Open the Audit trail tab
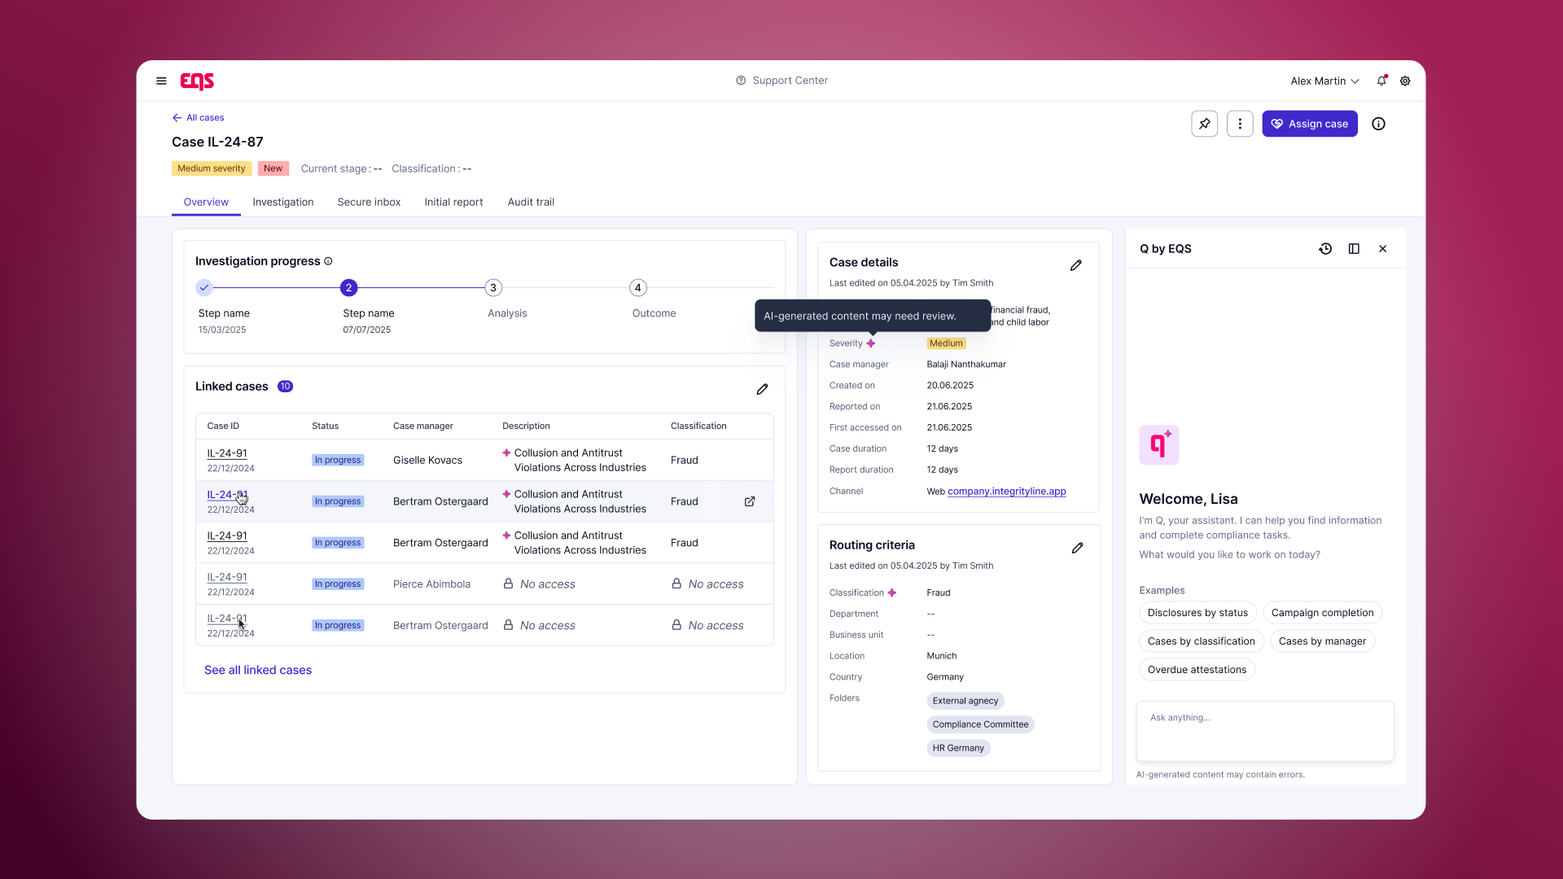Image resolution: width=1563 pixels, height=879 pixels. [x=531, y=202]
